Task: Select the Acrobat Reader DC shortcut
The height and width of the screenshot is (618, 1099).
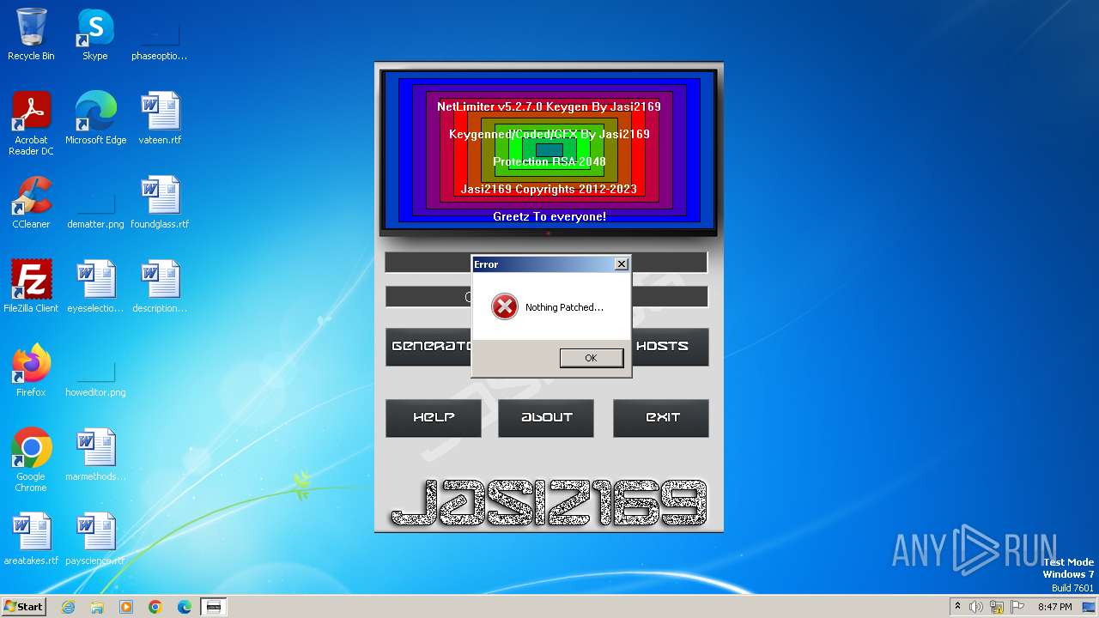Action: 31,124
